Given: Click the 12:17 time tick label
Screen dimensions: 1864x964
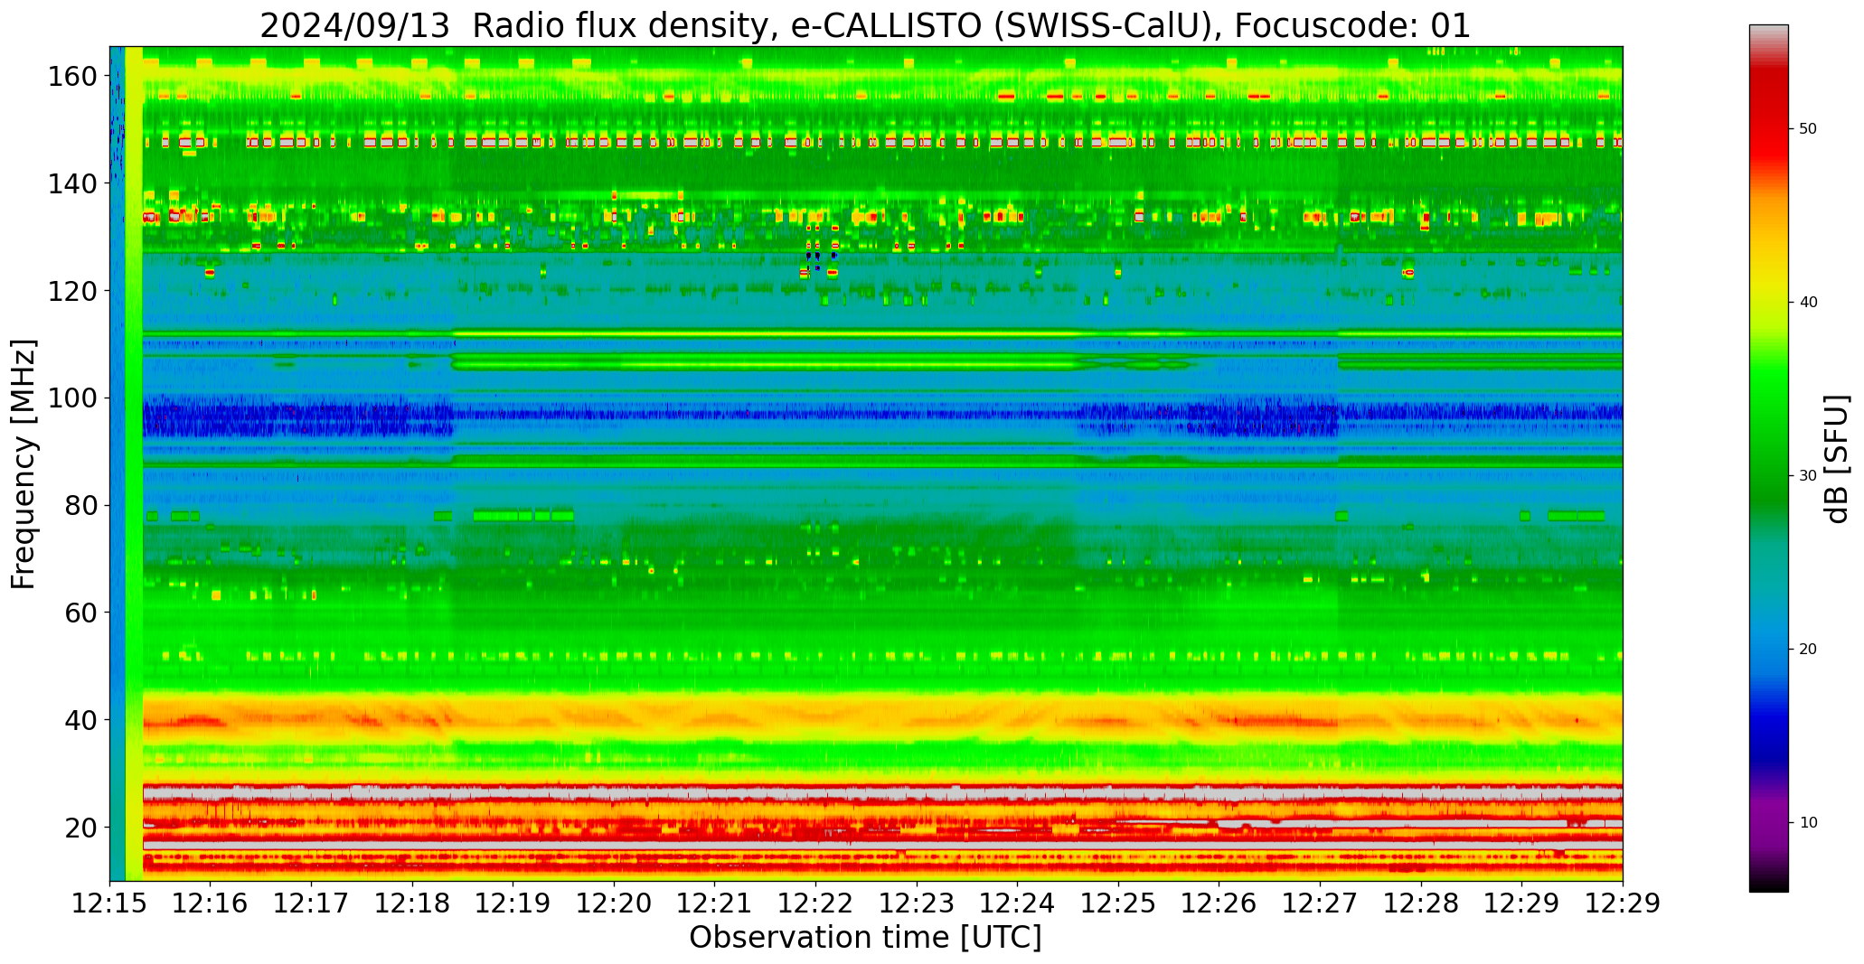Looking at the screenshot, I should (x=312, y=903).
